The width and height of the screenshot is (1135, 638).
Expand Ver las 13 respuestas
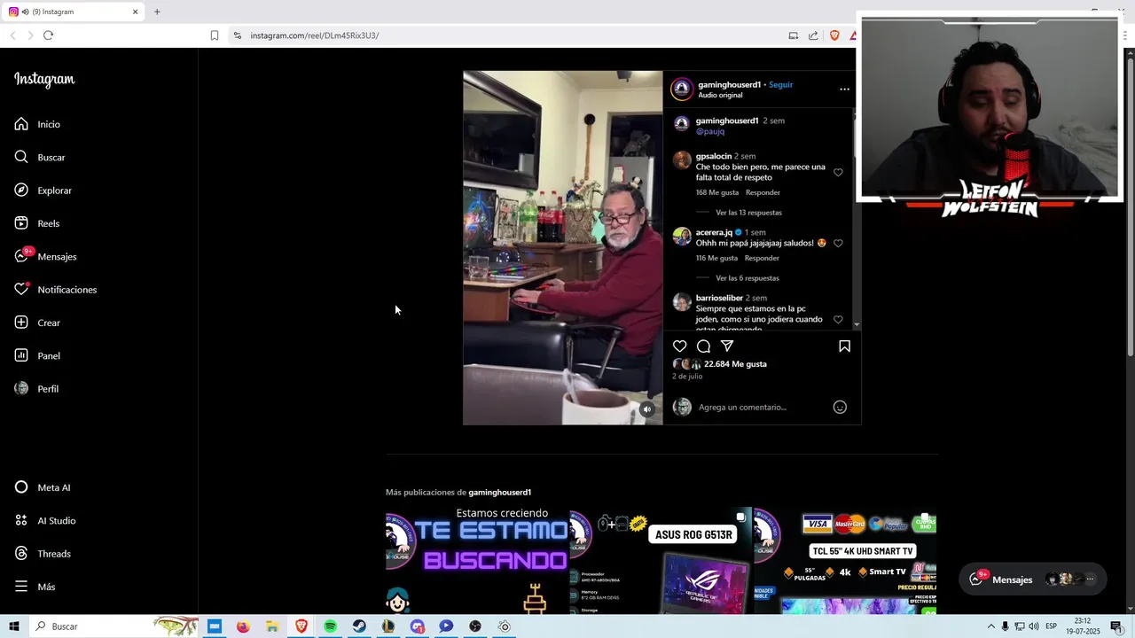point(748,213)
